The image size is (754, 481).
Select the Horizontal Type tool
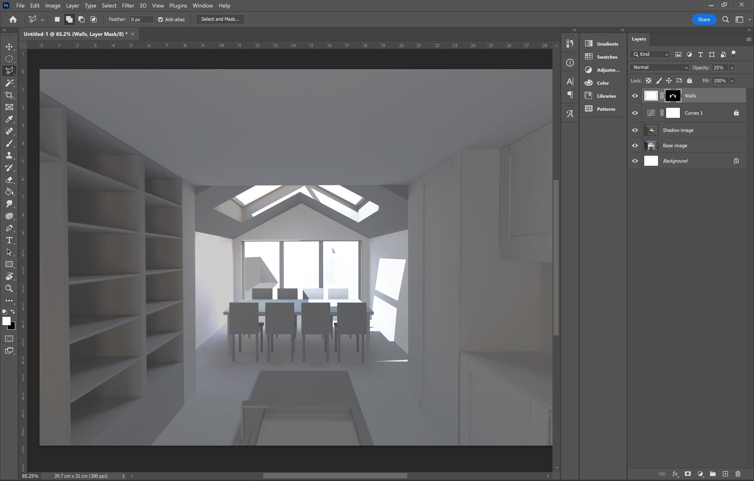point(9,240)
